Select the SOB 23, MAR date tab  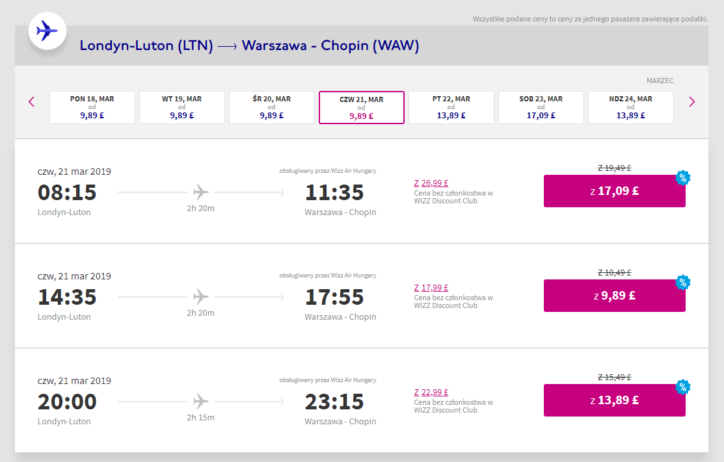(x=541, y=107)
